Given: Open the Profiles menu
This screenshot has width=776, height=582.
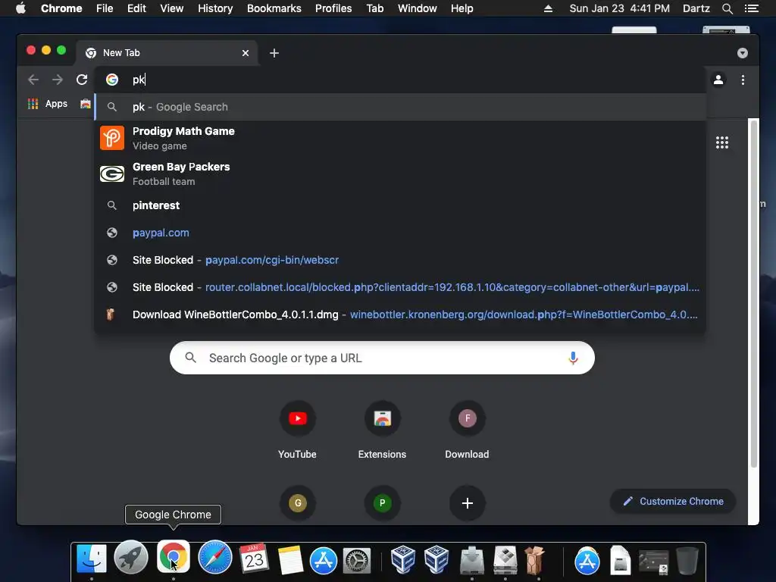Looking at the screenshot, I should [x=333, y=8].
